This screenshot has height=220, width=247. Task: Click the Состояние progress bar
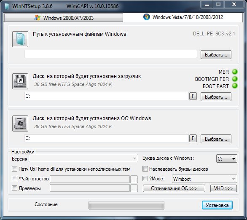[126, 205]
